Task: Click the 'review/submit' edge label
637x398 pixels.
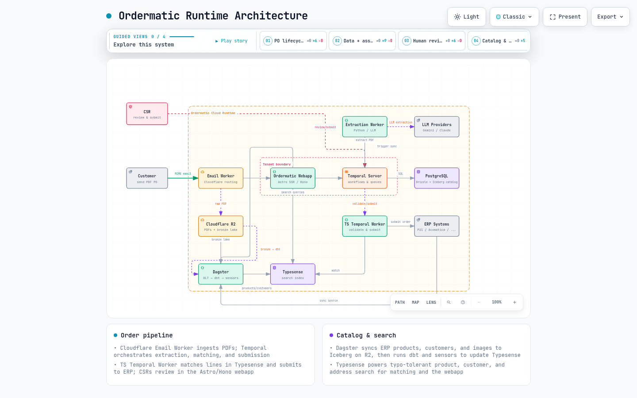Action: pyautogui.click(x=325, y=127)
